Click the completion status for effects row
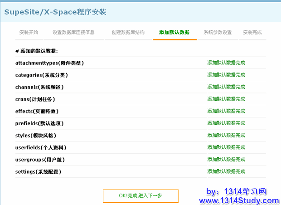 tap(226, 111)
